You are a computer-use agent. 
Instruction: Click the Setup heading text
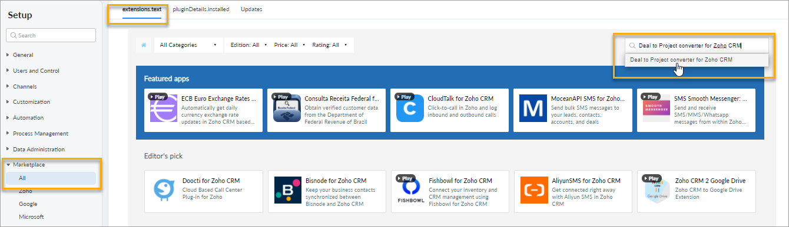pos(20,15)
